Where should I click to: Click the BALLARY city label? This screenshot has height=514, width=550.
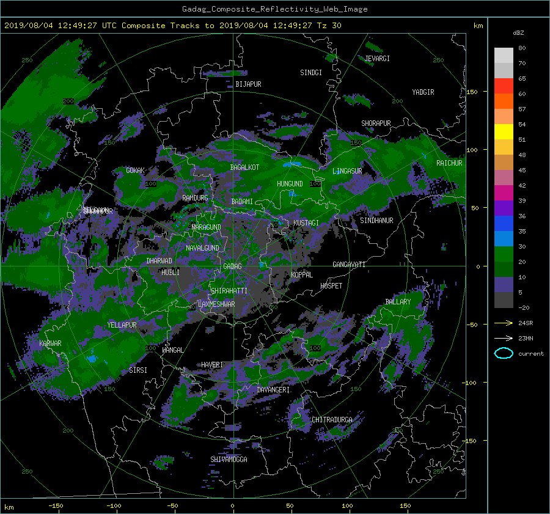(x=398, y=302)
